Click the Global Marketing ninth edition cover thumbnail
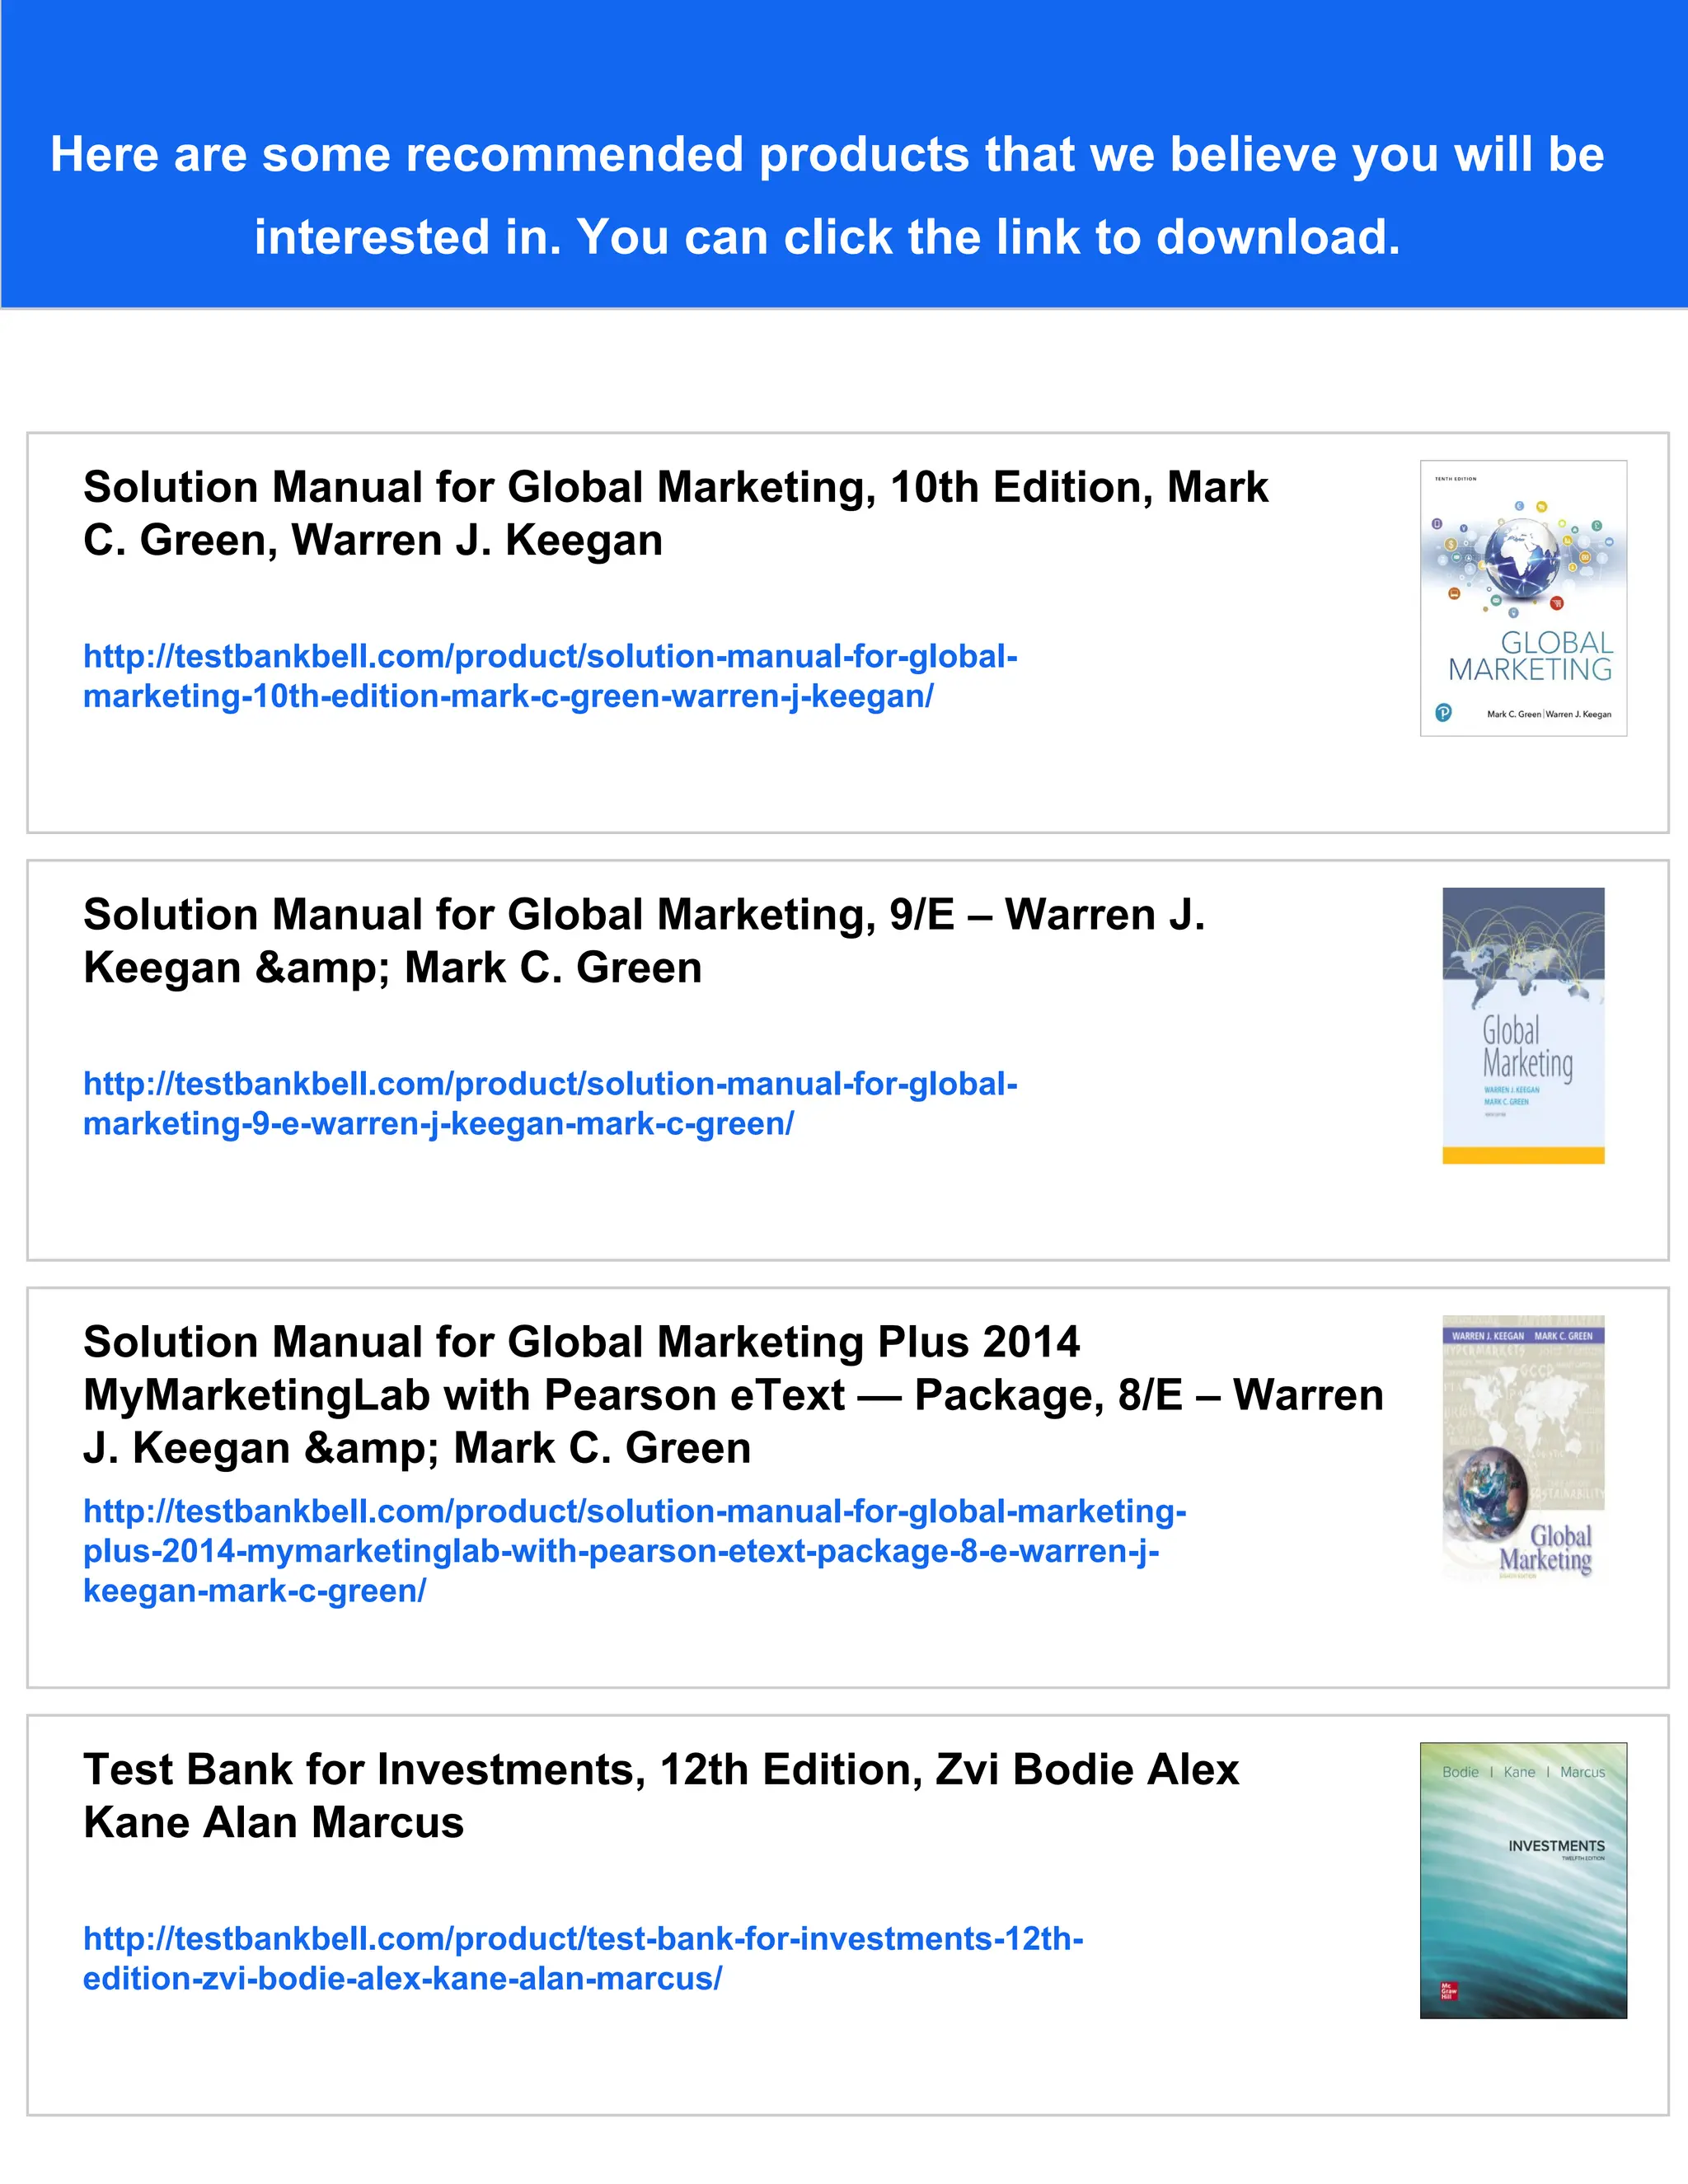This screenshot has height=2184, width=1688. click(1523, 1025)
